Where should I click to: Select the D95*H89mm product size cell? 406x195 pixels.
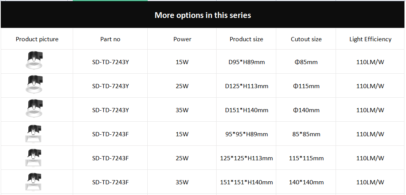[246, 62]
